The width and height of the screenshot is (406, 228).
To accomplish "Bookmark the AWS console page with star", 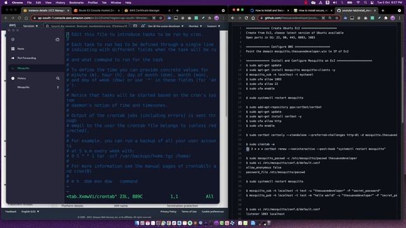I will (160, 18).
